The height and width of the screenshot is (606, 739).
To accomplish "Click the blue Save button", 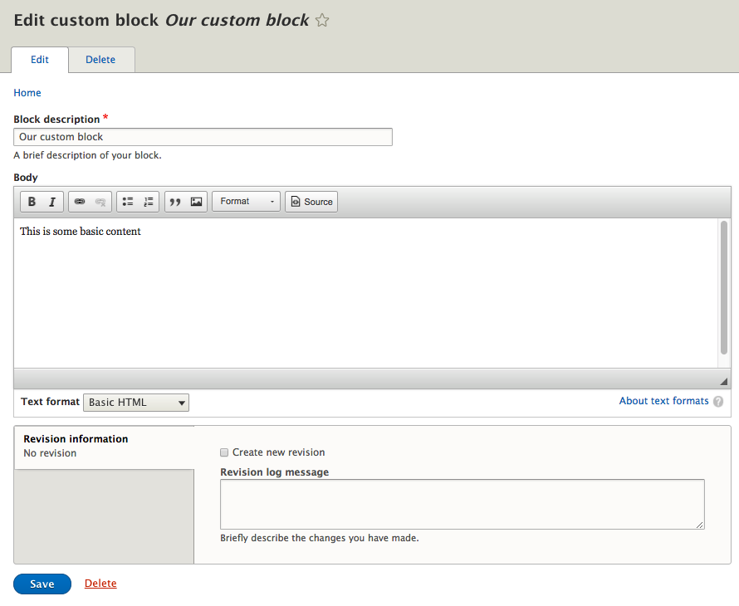I will [42, 584].
